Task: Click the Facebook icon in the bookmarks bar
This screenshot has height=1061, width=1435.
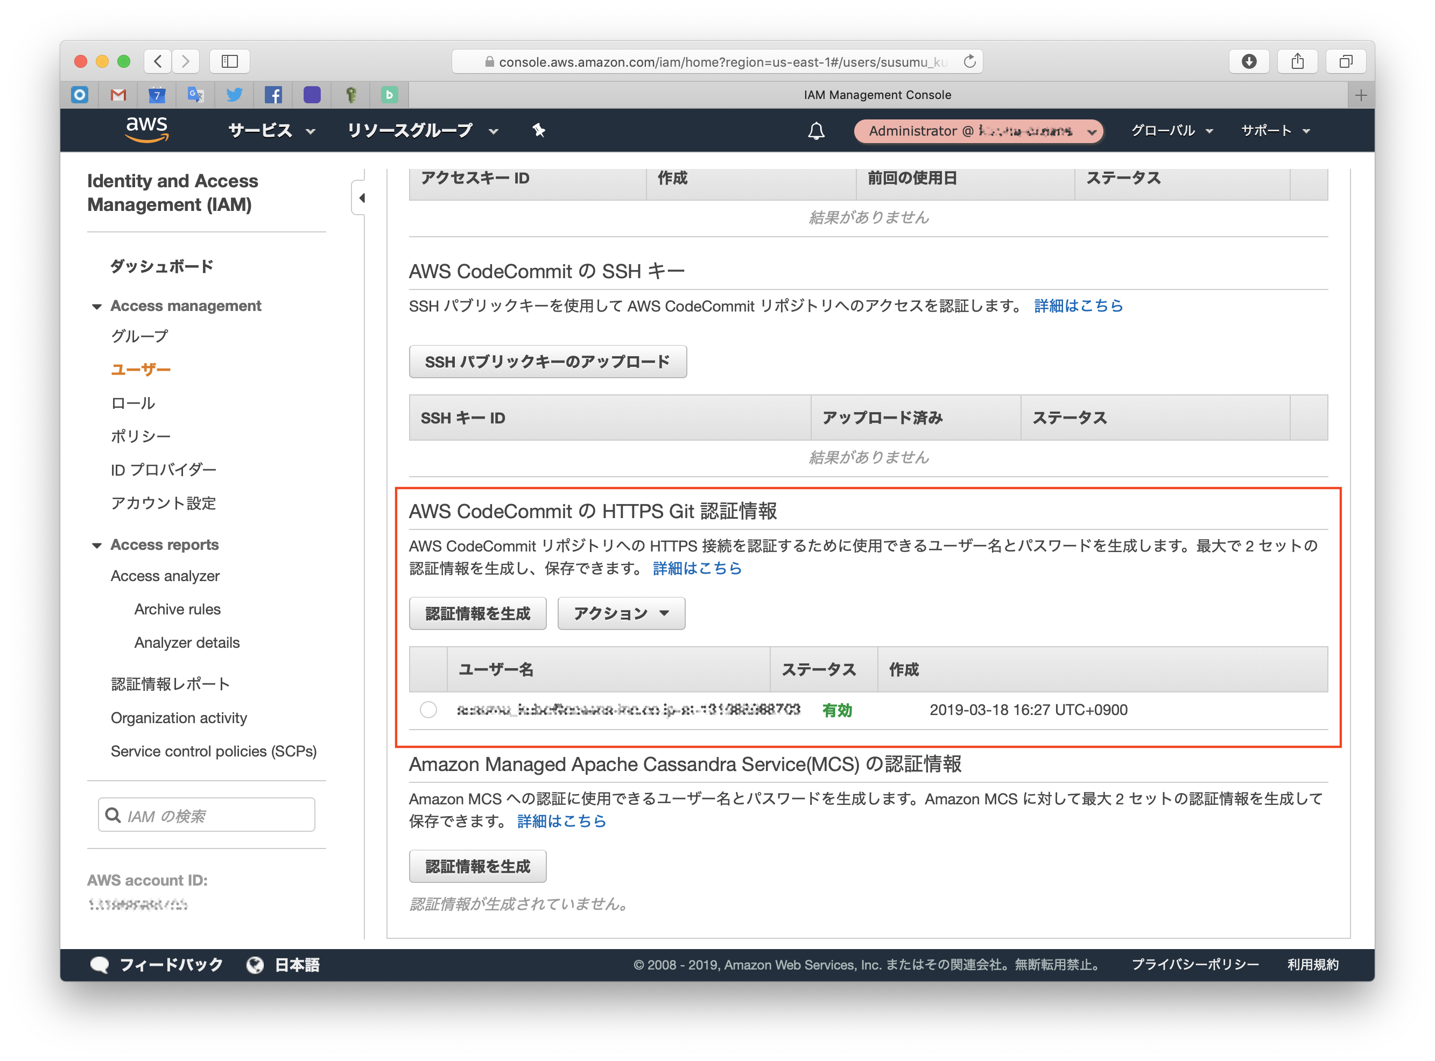Action: [x=273, y=94]
